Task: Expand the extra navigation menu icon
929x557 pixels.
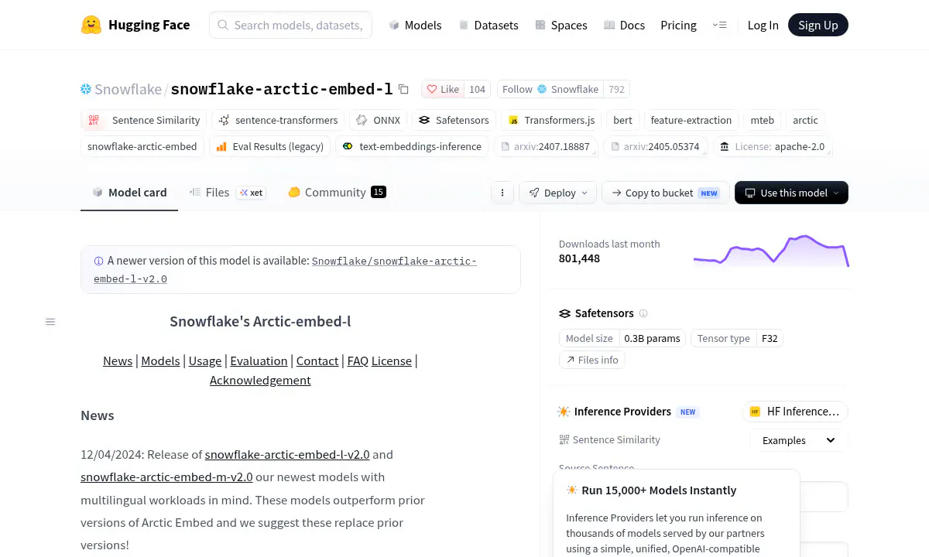Action: [x=719, y=25]
